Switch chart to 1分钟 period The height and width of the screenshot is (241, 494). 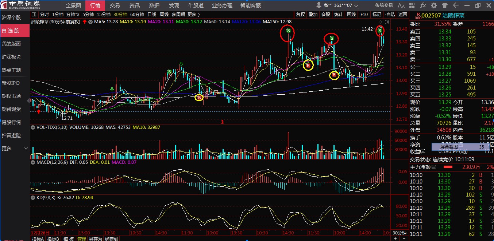point(58,15)
